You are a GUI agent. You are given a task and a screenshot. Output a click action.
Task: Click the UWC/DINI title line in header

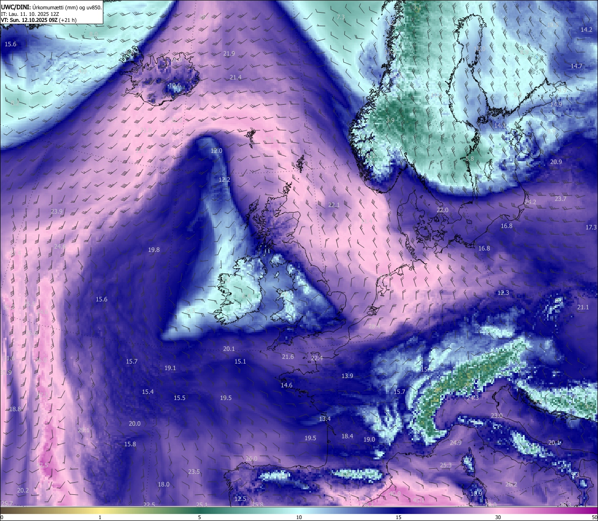click(51, 7)
